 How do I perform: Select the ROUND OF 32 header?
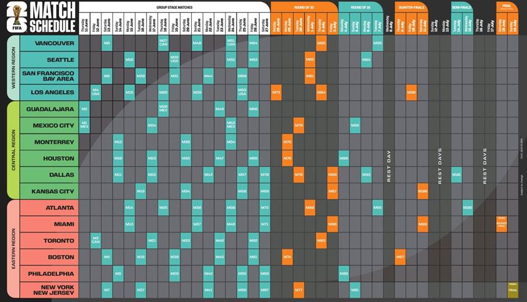[x=304, y=7]
